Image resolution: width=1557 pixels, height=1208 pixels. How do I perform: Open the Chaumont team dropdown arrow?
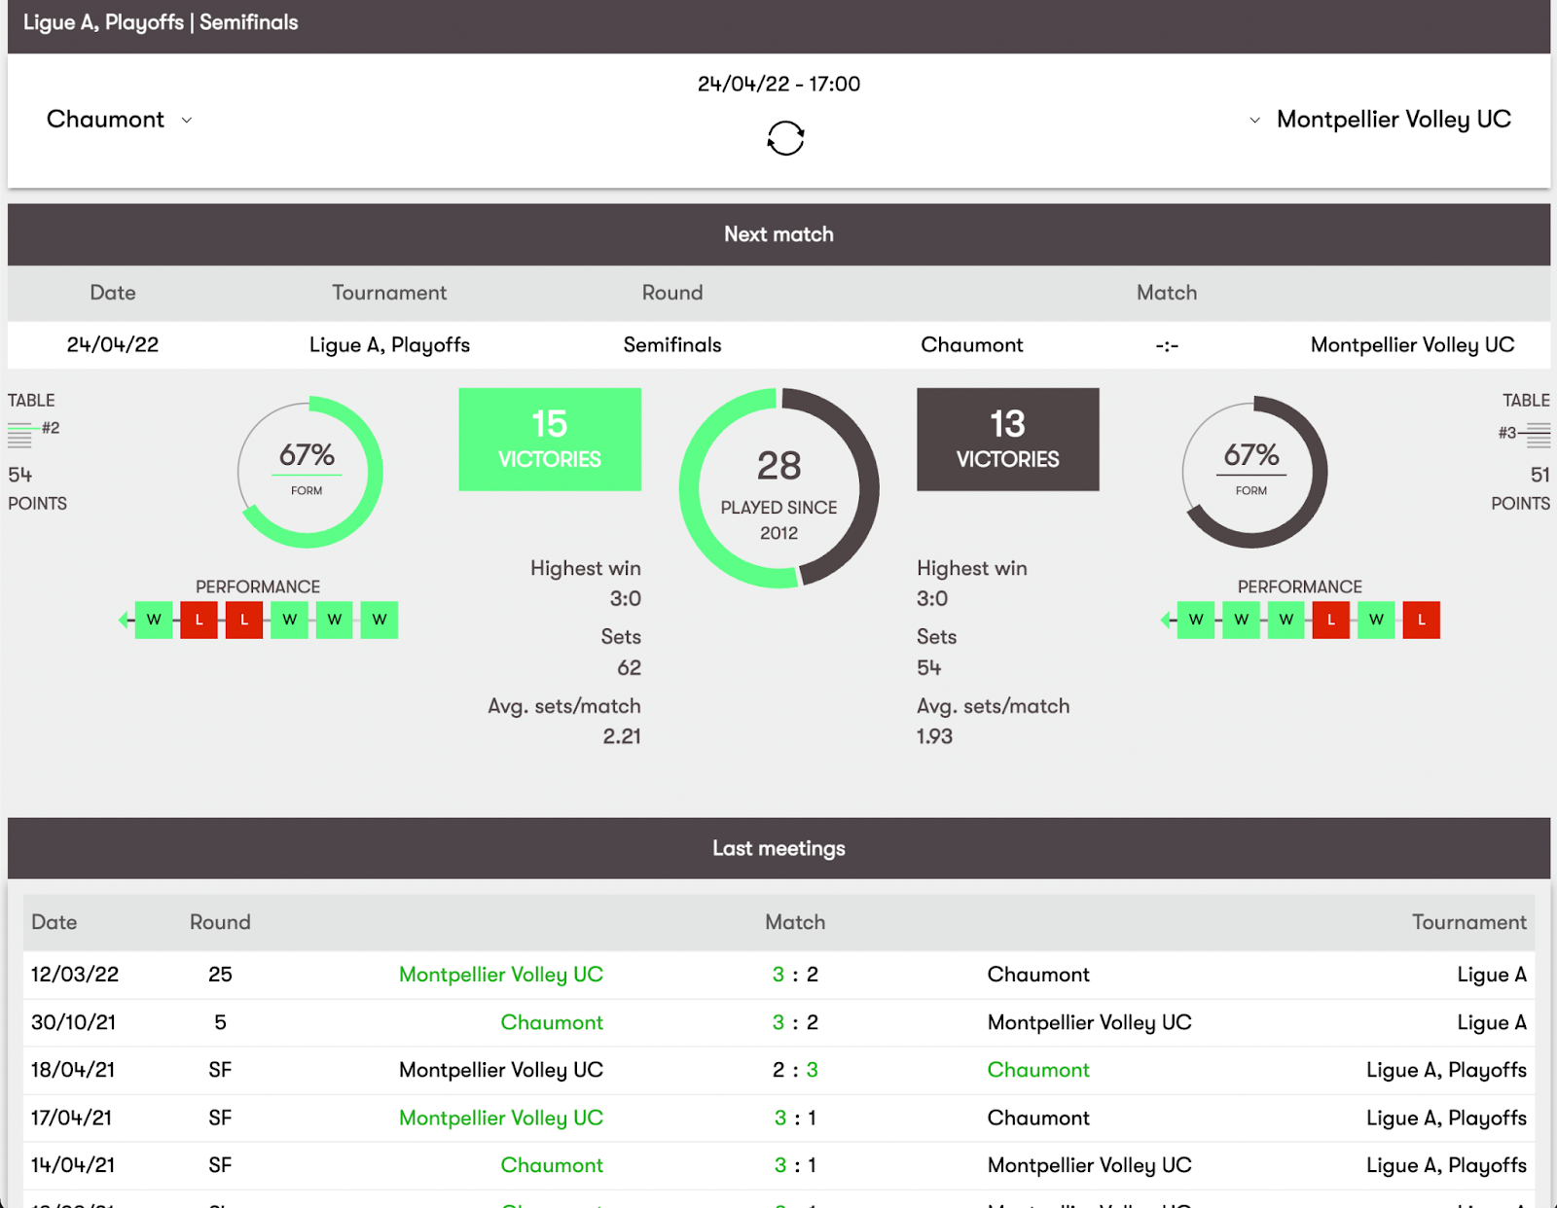187,121
